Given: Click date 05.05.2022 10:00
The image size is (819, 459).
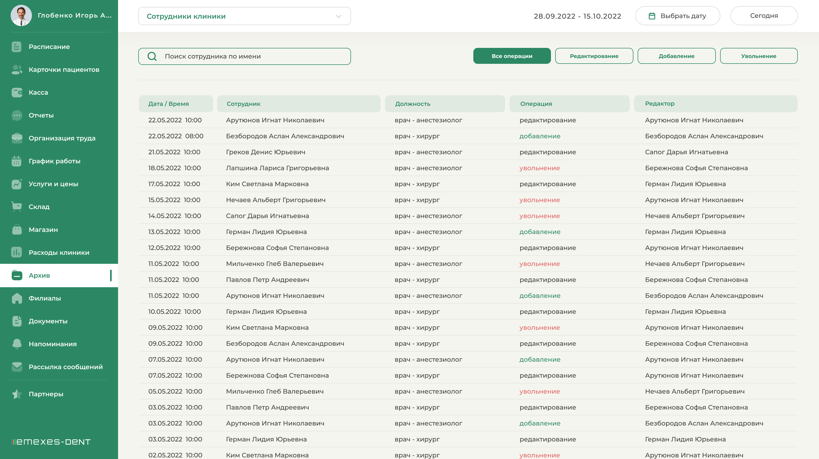Looking at the screenshot, I should [175, 391].
